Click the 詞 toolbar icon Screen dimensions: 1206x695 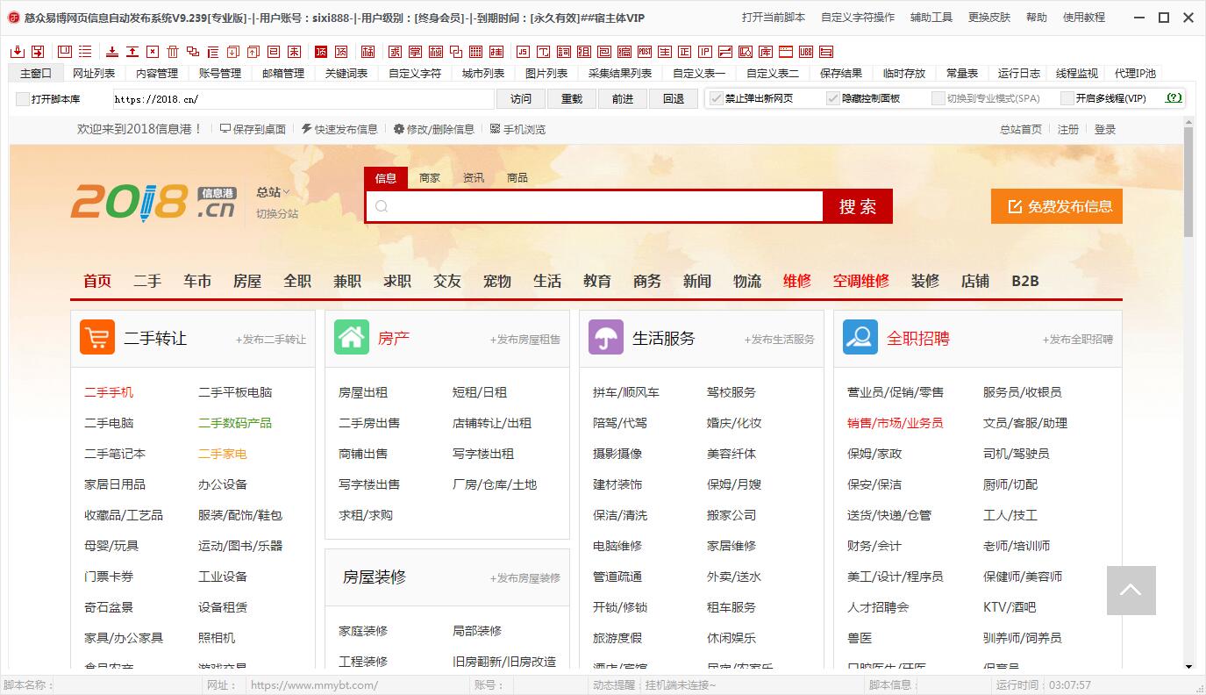[563, 52]
